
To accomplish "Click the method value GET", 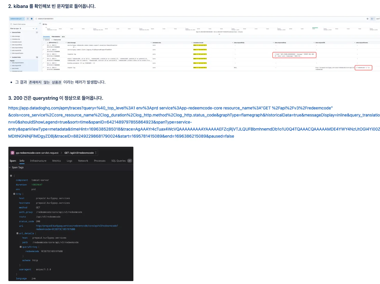I will [38, 207].
